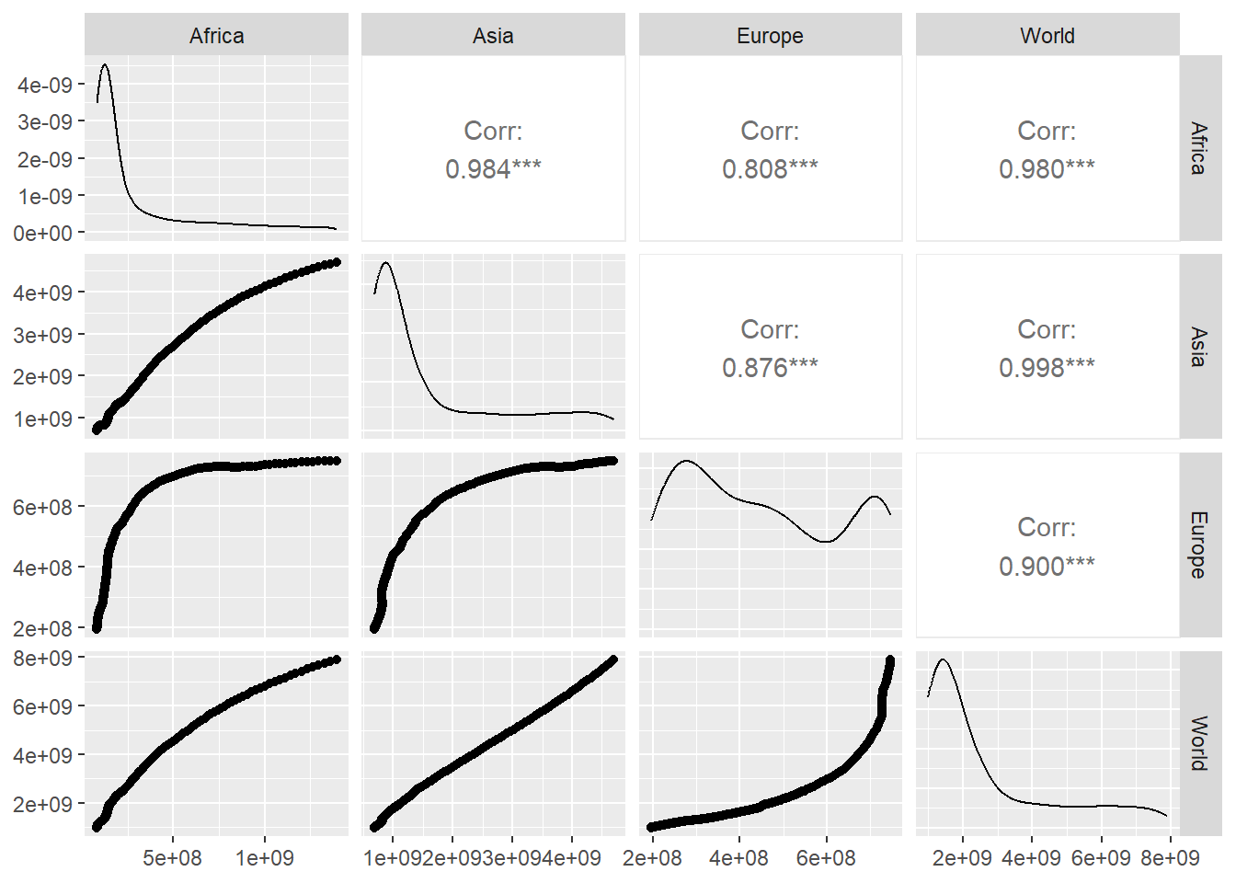Viewport: 1236px width, 883px height.
Task: Select the Europe row strip on right side
Action: (1199, 545)
